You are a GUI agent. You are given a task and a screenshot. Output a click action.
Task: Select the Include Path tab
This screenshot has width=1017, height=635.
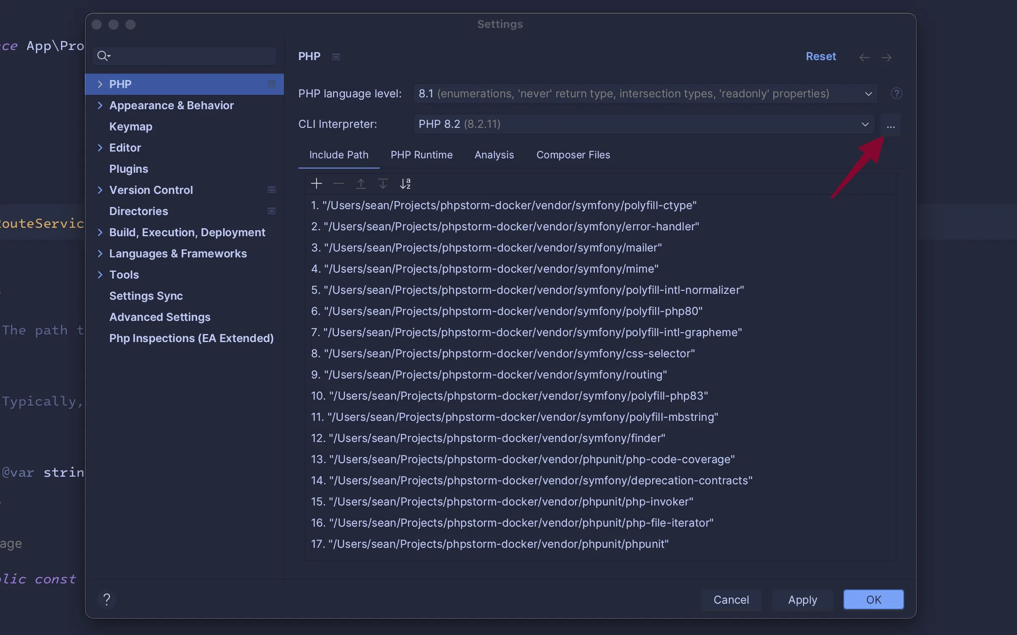[x=339, y=155]
